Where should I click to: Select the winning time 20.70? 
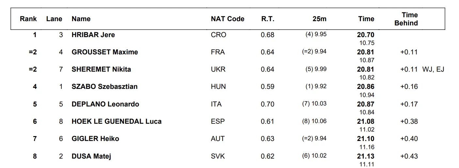[x=366, y=35]
